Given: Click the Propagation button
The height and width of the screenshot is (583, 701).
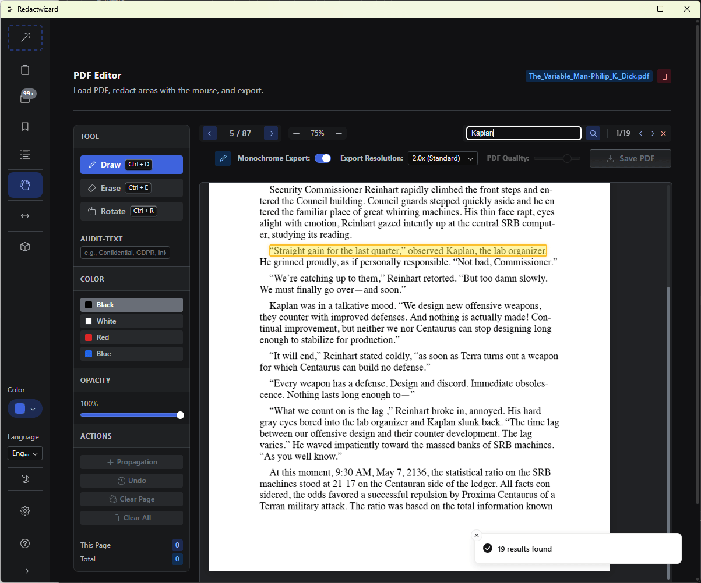Looking at the screenshot, I should click(132, 462).
